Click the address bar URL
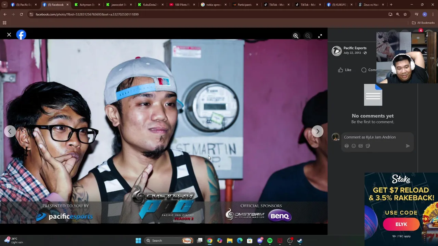438x246 pixels. [x=87, y=14]
